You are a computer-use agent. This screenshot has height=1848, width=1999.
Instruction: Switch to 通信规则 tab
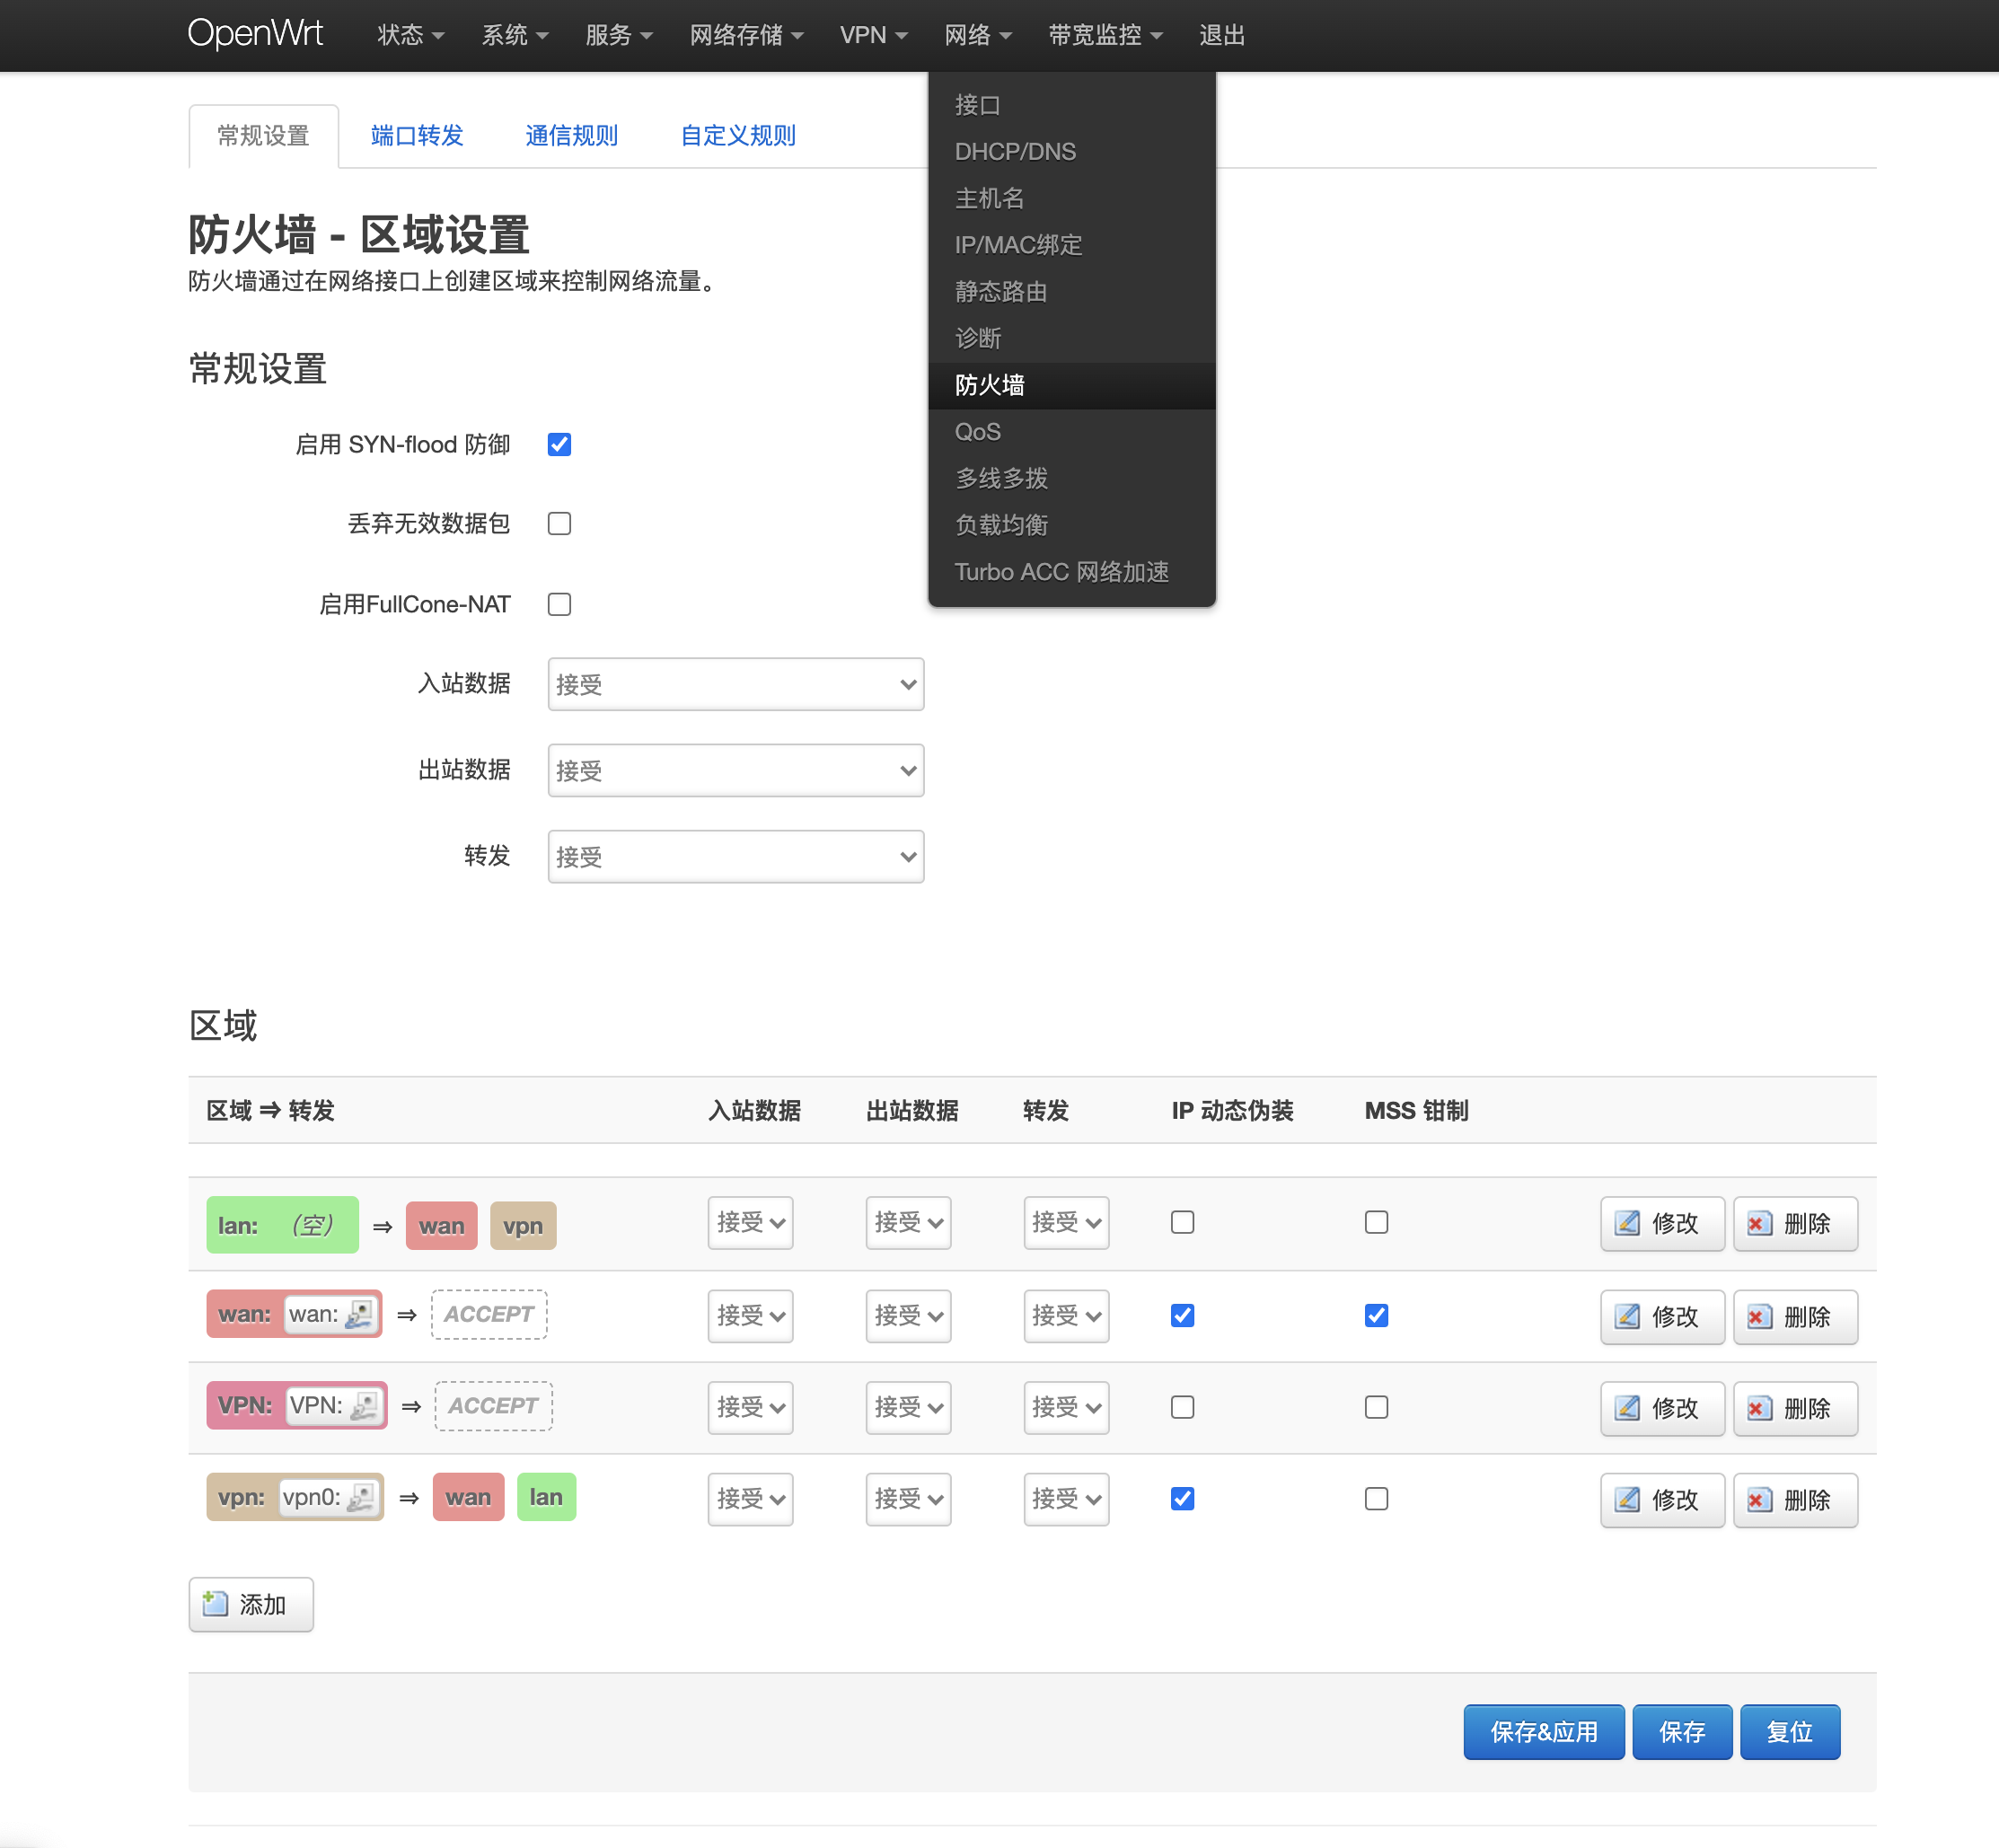pyautogui.click(x=571, y=135)
